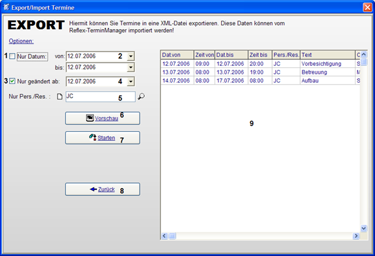Click the Vorschau preview button
Screen dimensions: 375x256
click(103, 118)
